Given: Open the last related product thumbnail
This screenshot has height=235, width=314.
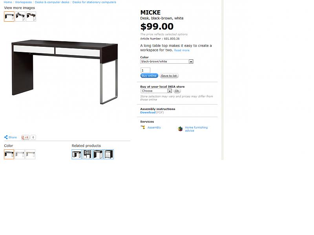Looking at the screenshot, I should (x=109, y=154).
